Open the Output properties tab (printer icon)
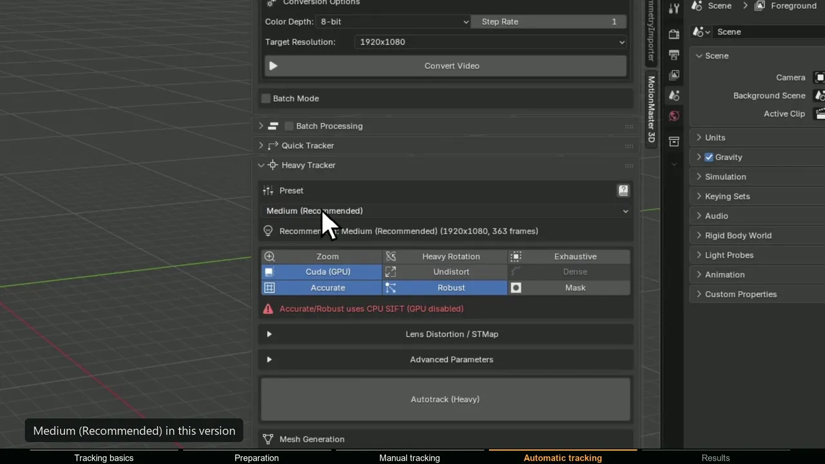Viewport: 825px width, 464px height. (x=674, y=55)
